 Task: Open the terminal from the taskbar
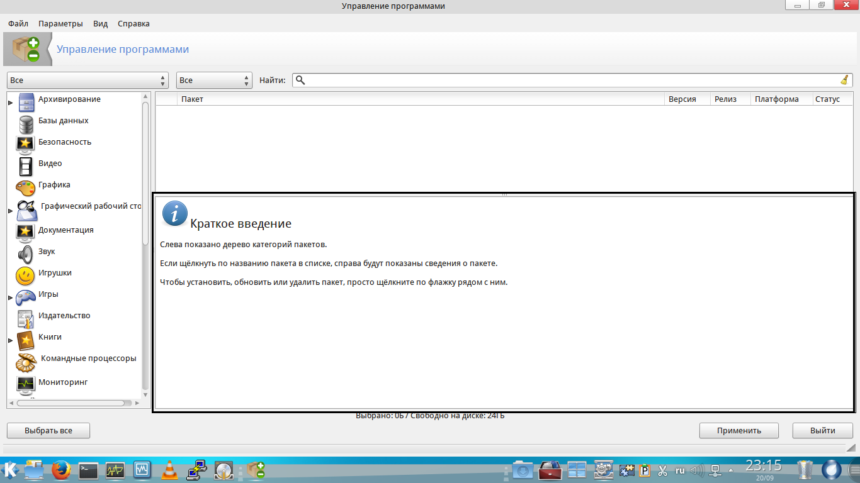click(88, 470)
